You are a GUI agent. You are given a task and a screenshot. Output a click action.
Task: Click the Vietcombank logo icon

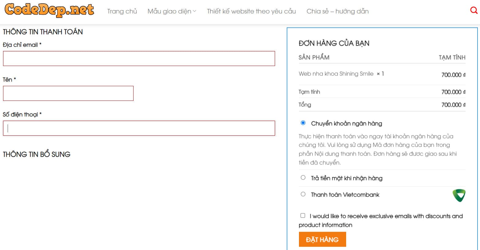point(459,196)
